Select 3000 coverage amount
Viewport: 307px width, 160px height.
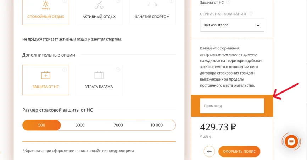coord(80,125)
